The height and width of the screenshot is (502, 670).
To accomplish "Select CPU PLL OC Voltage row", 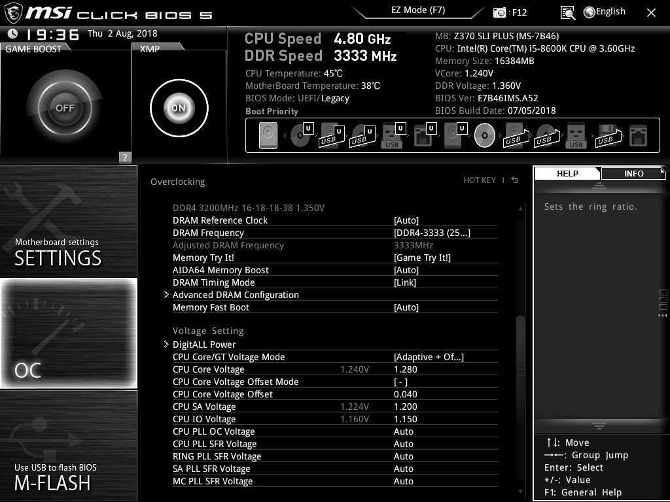I will pos(335,431).
